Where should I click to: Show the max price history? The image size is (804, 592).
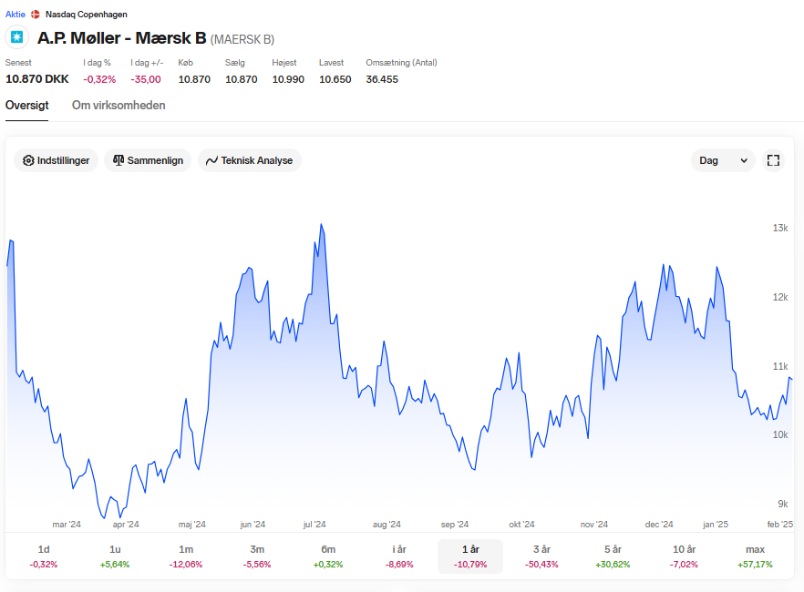pos(755,556)
